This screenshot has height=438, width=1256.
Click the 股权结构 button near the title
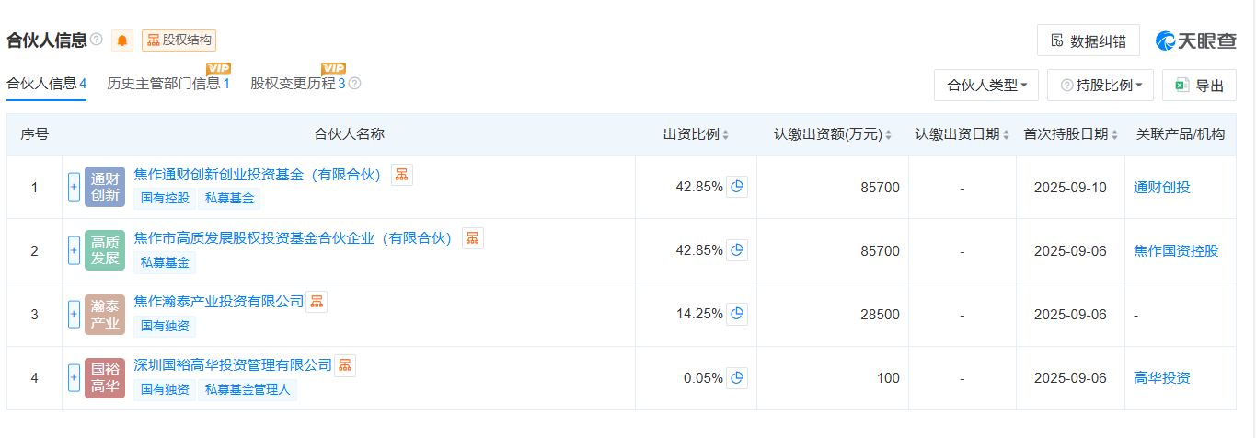point(179,40)
